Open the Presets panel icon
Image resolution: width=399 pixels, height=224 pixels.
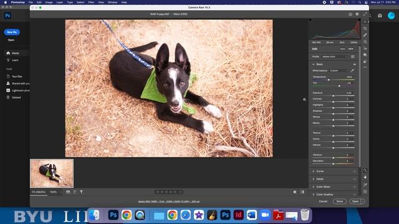point(365,62)
